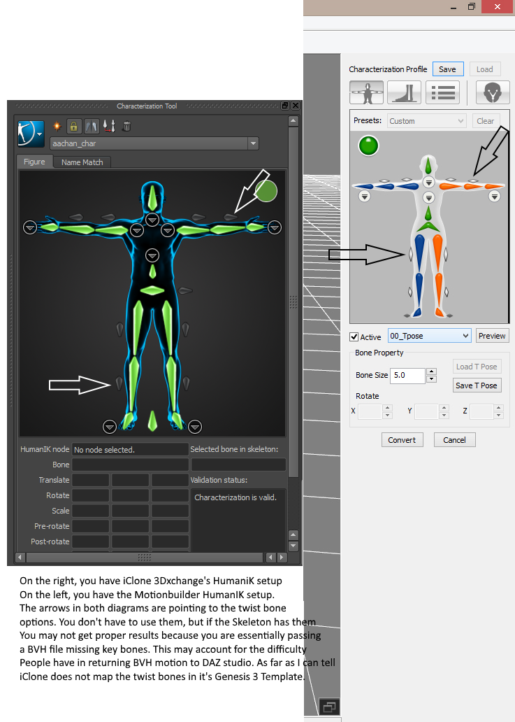The height and width of the screenshot is (722, 515).
Task: Click the lock characterization icon
Action: tap(73, 127)
